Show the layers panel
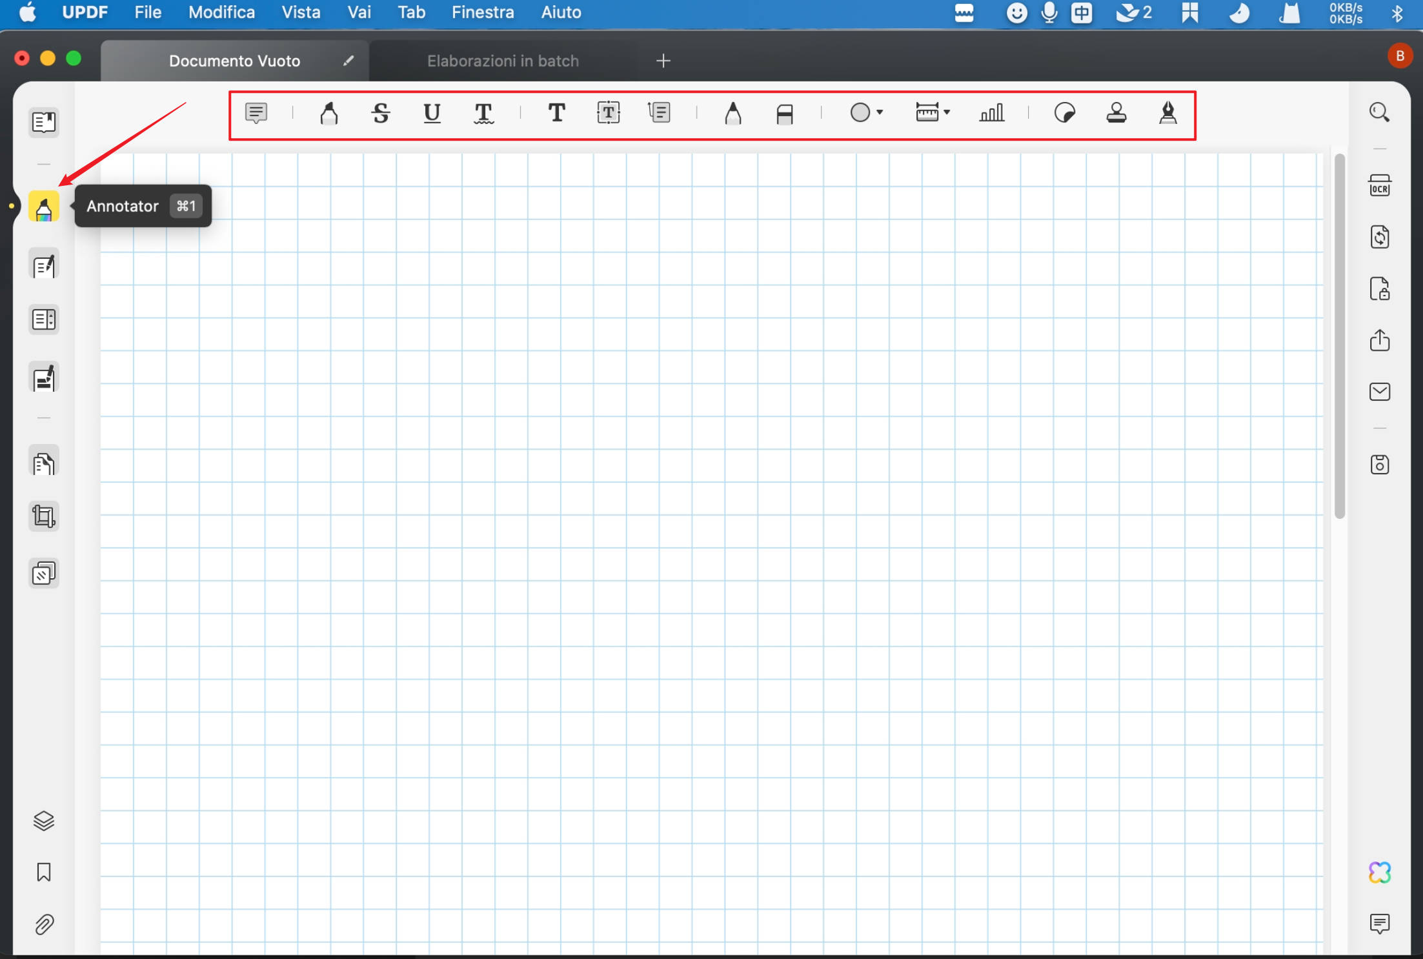Viewport: 1423px width, 959px height. pyautogui.click(x=44, y=821)
